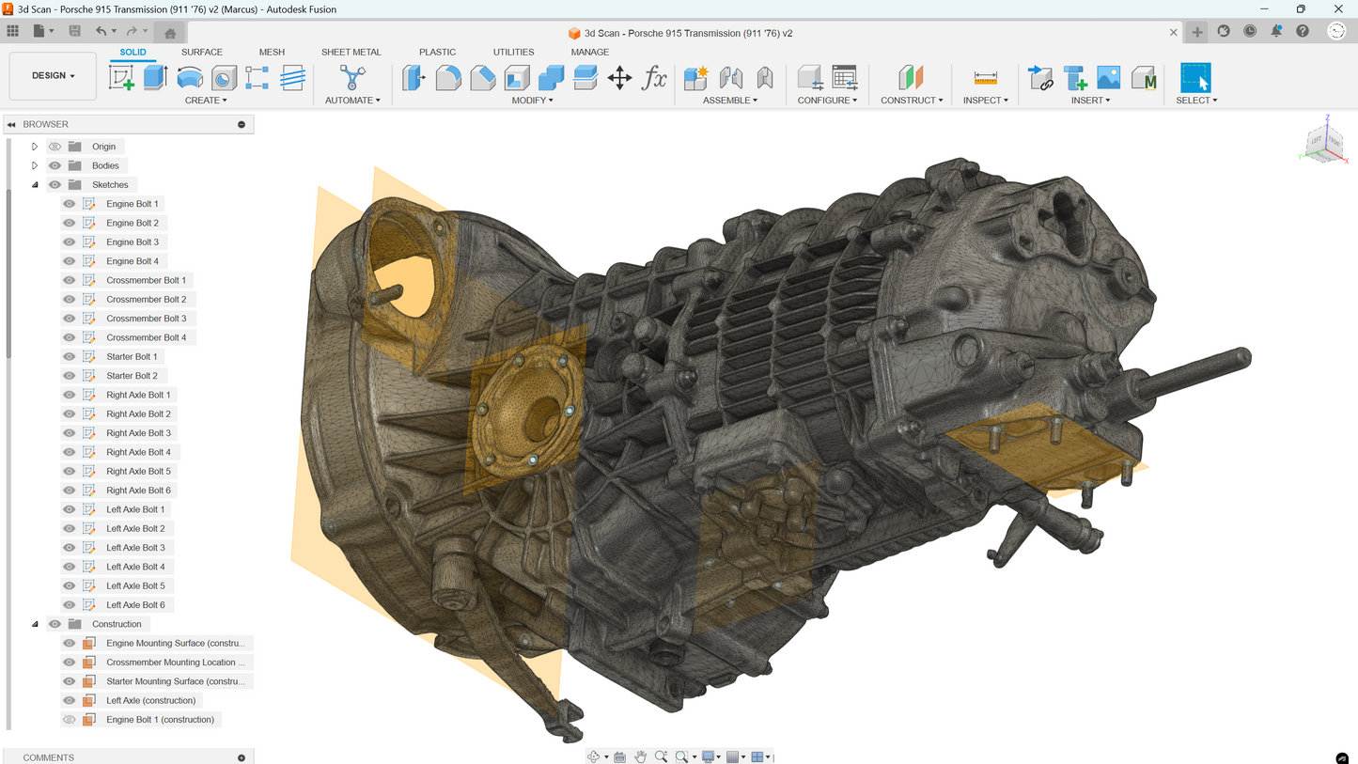Select the Left Axle Bolt 3 sketch
Screen dimensions: 1358x764
(x=135, y=548)
